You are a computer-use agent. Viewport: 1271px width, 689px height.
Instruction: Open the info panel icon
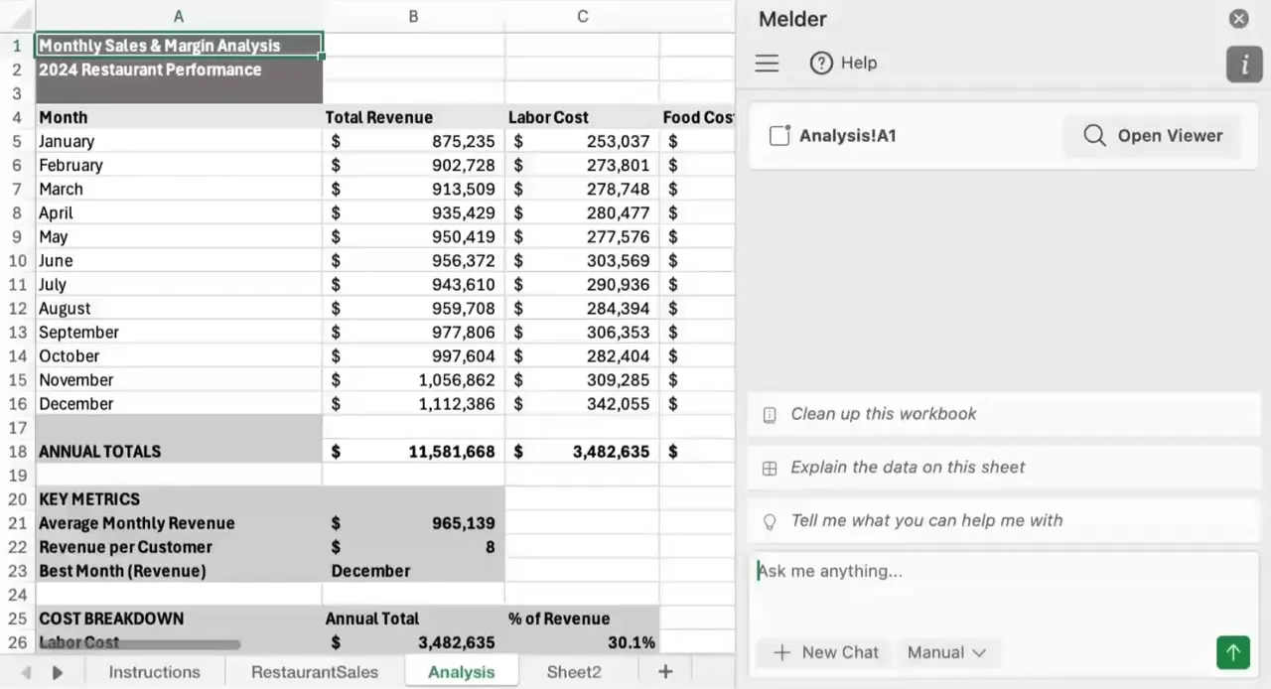(1244, 64)
